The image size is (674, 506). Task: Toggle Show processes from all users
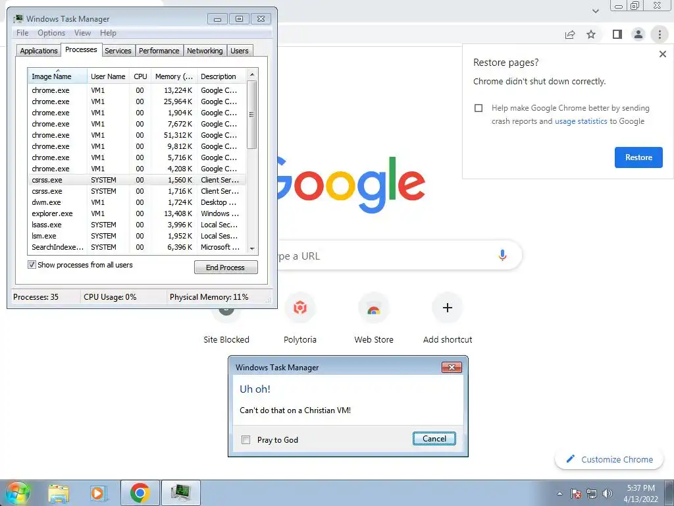(x=32, y=265)
